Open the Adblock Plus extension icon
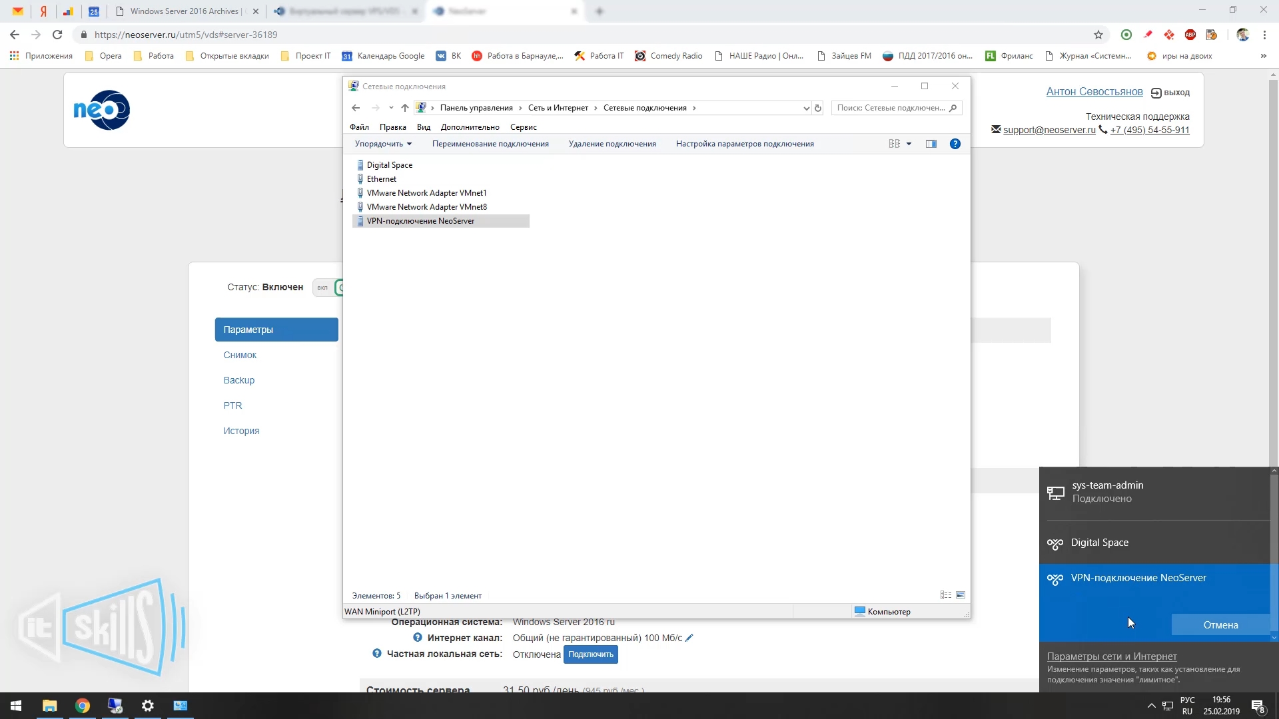The height and width of the screenshot is (719, 1279). pyautogui.click(x=1190, y=35)
